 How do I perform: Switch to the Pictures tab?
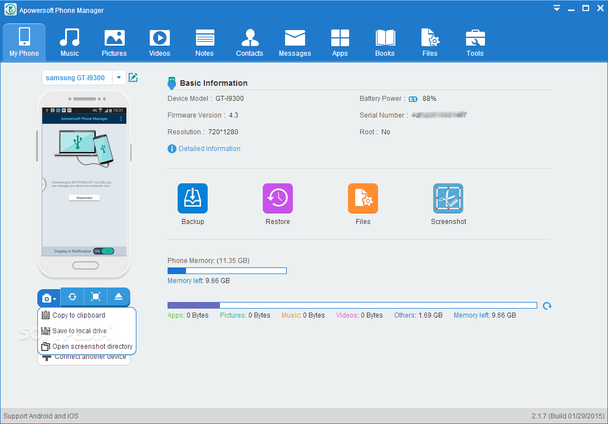(x=114, y=43)
